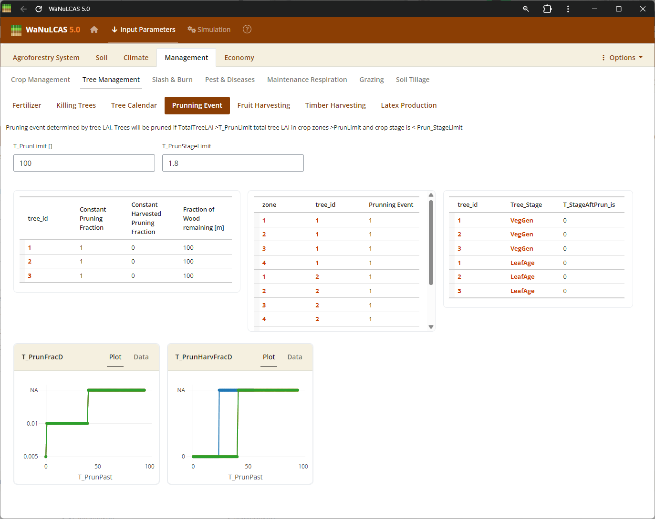The height and width of the screenshot is (519, 655).
Task: Click the browser back arrow icon
Action: click(23, 9)
